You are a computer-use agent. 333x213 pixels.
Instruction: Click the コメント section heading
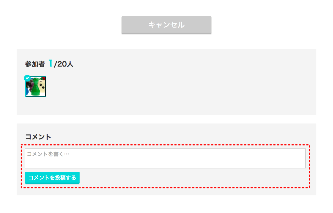[x=38, y=136]
